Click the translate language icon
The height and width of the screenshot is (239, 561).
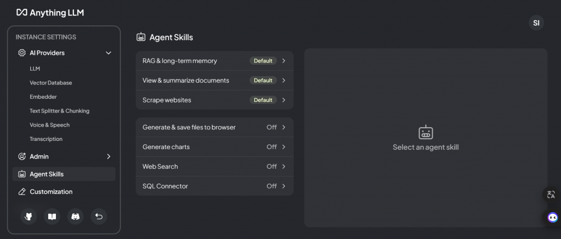pos(551,195)
